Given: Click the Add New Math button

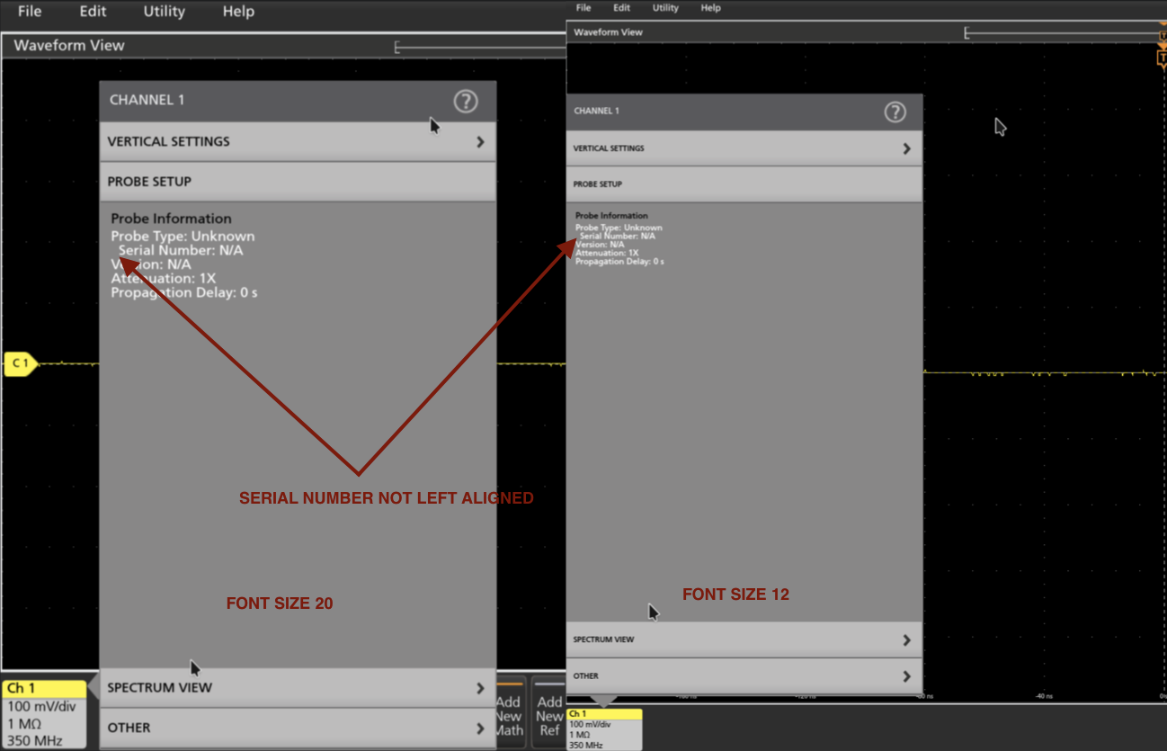Looking at the screenshot, I should click(x=509, y=715).
